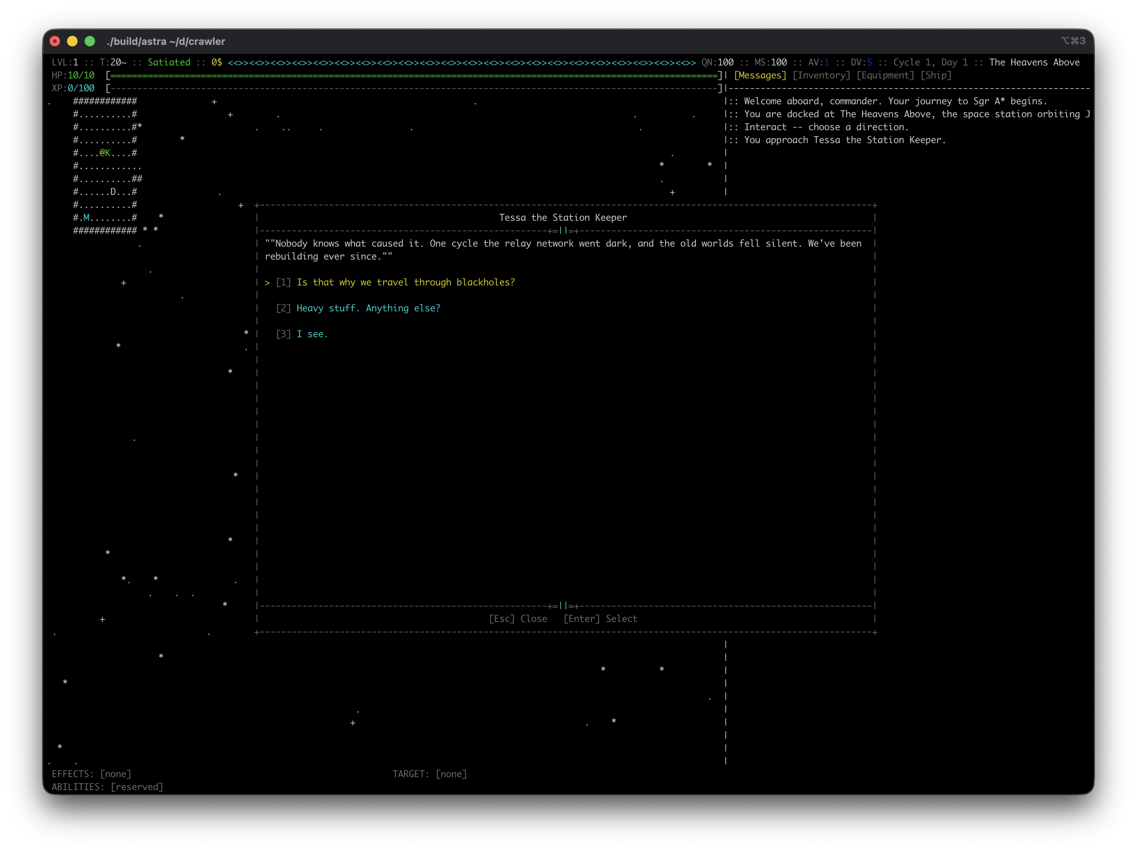Select option 1 about traveling through blackholes
The width and height of the screenshot is (1137, 851).
[405, 282]
